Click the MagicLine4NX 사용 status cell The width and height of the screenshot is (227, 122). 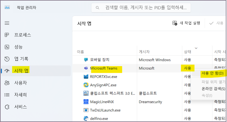(188, 102)
